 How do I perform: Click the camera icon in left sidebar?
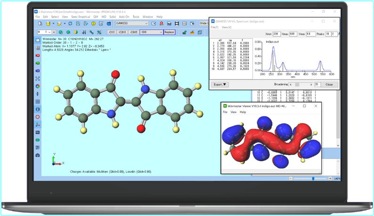pos(38,155)
